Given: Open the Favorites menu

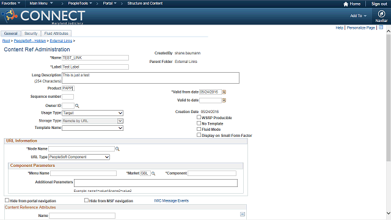Looking at the screenshot, I should [11, 4].
